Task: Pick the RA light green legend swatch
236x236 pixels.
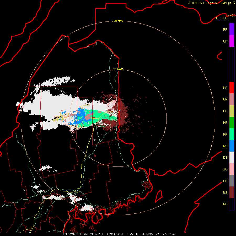Action: coord(232,134)
